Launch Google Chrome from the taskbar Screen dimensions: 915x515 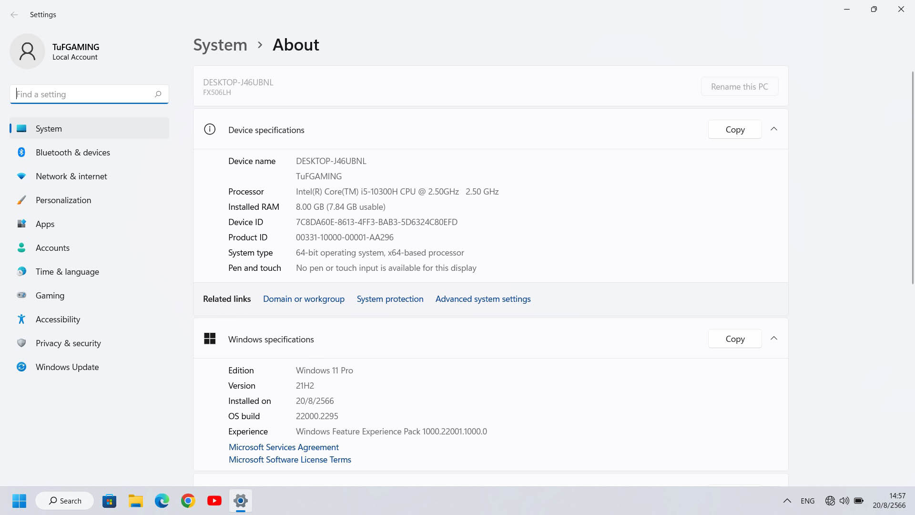pos(188,501)
